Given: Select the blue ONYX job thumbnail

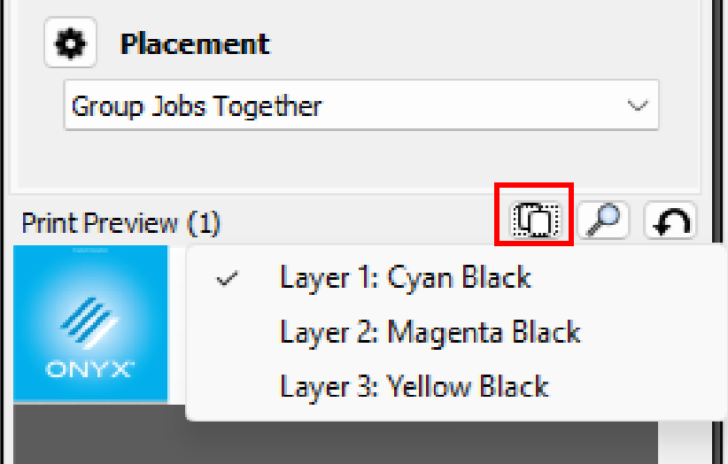Looking at the screenshot, I should click(90, 323).
